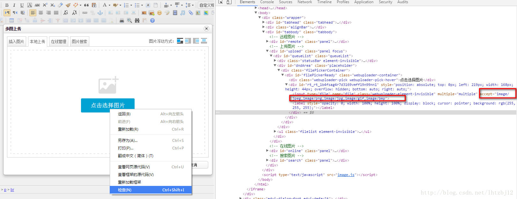Open the unordered list style dropdown
Image resolution: width=517 pixels, height=199 pixels.
point(142,5)
